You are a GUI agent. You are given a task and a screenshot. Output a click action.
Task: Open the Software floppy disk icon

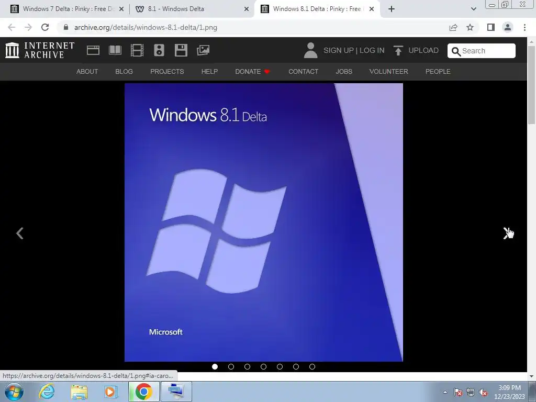pos(181,50)
